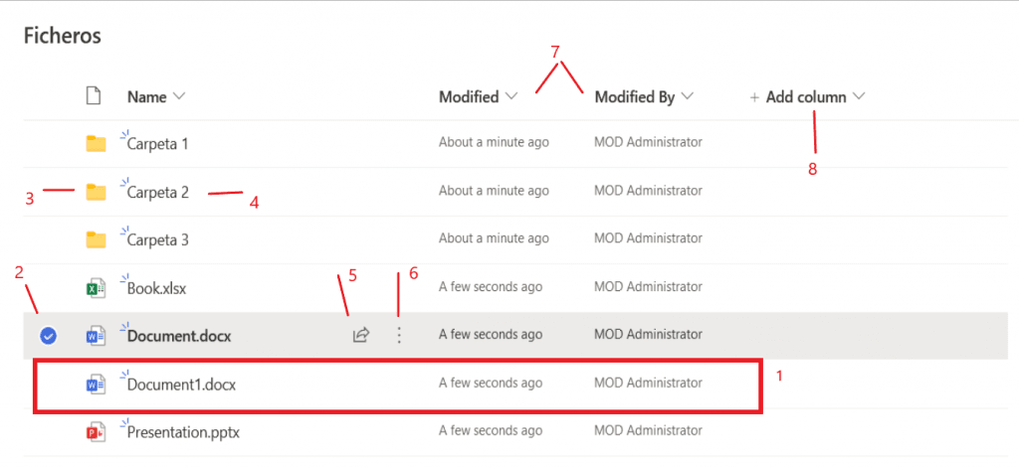
Task: Click the file type column header icon
Action: (x=95, y=96)
